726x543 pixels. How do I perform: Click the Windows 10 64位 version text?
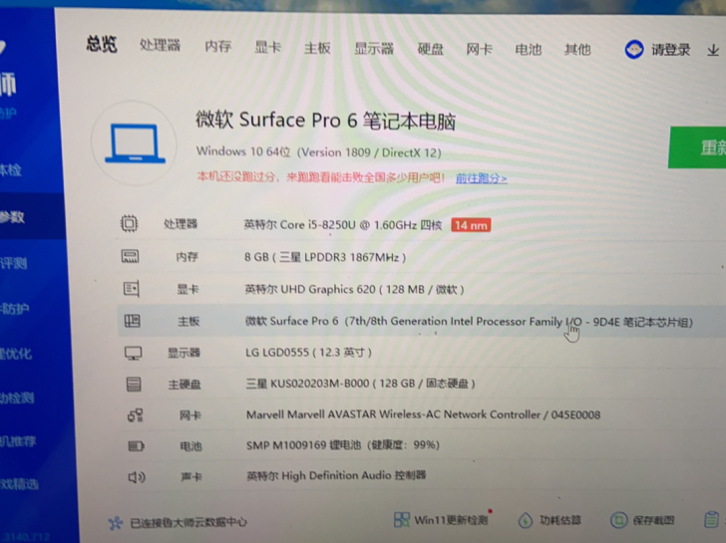[318, 151]
